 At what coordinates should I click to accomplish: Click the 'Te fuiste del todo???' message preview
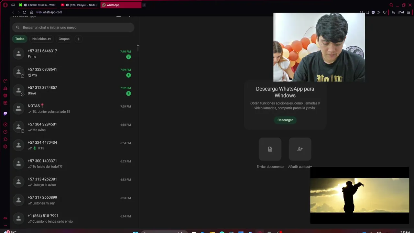[x=47, y=167]
